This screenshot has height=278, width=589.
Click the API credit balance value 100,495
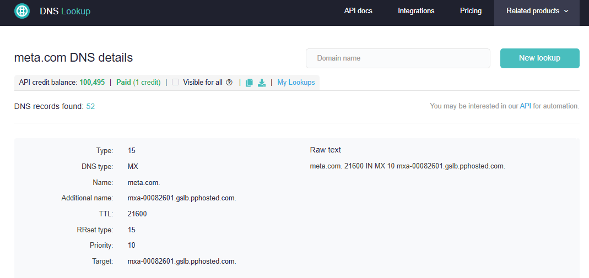[92, 83]
